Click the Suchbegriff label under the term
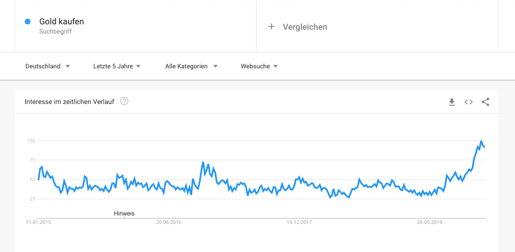This screenshot has height=252, width=515. (55, 31)
